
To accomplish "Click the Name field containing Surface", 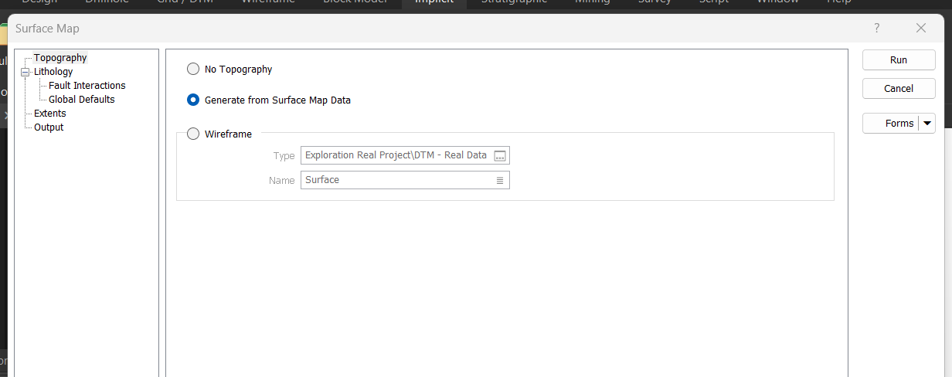I will (396, 180).
